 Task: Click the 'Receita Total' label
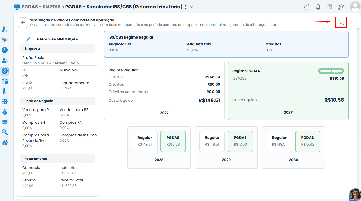click(71, 180)
